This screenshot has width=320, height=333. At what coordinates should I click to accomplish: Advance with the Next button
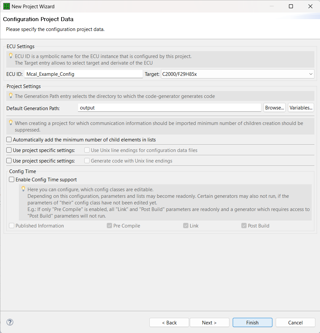[x=209, y=322]
